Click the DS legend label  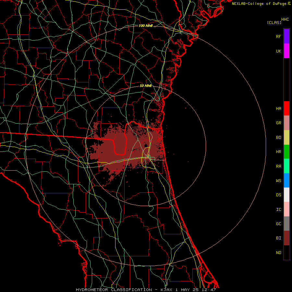point(278,195)
